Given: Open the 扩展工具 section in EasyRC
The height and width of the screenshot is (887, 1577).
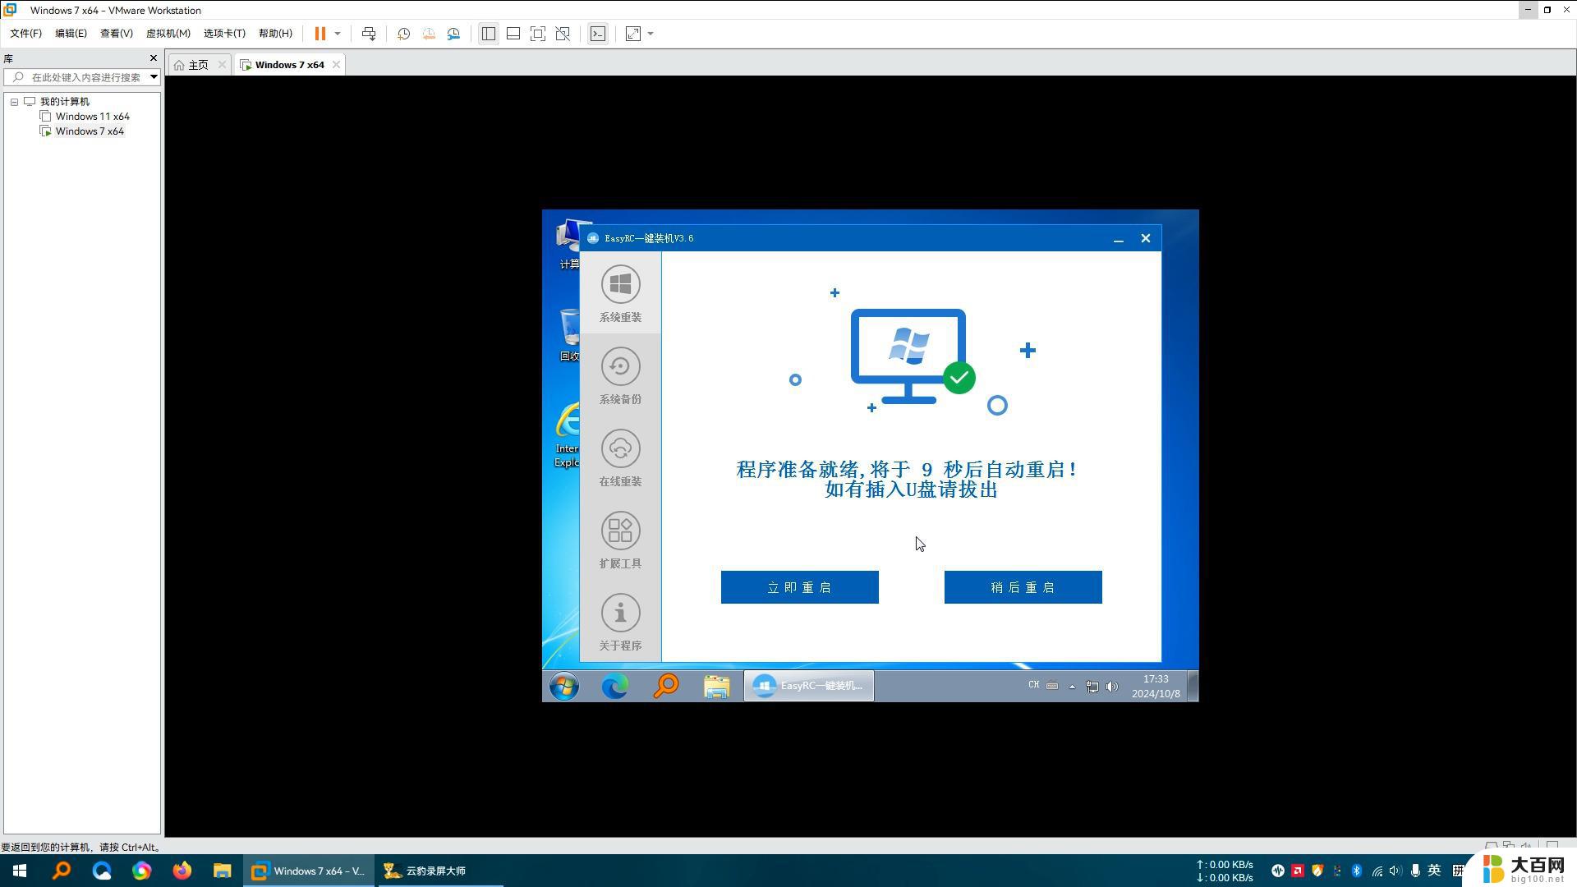Looking at the screenshot, I should pos(620,540).
